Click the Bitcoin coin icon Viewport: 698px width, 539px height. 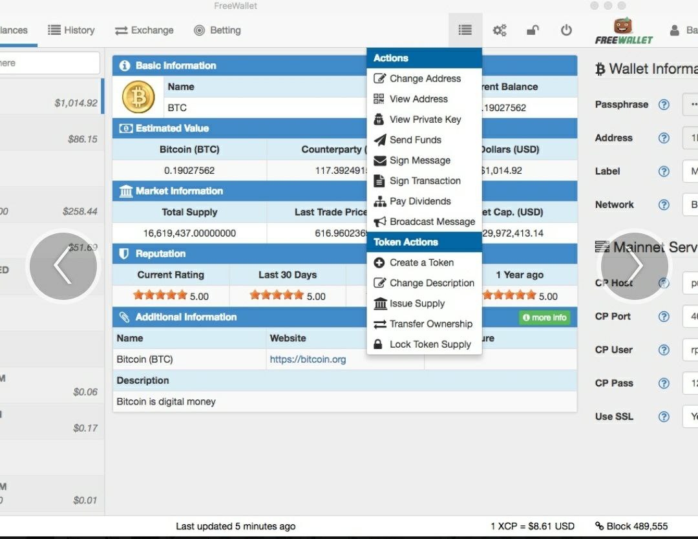tap(138, 96)
